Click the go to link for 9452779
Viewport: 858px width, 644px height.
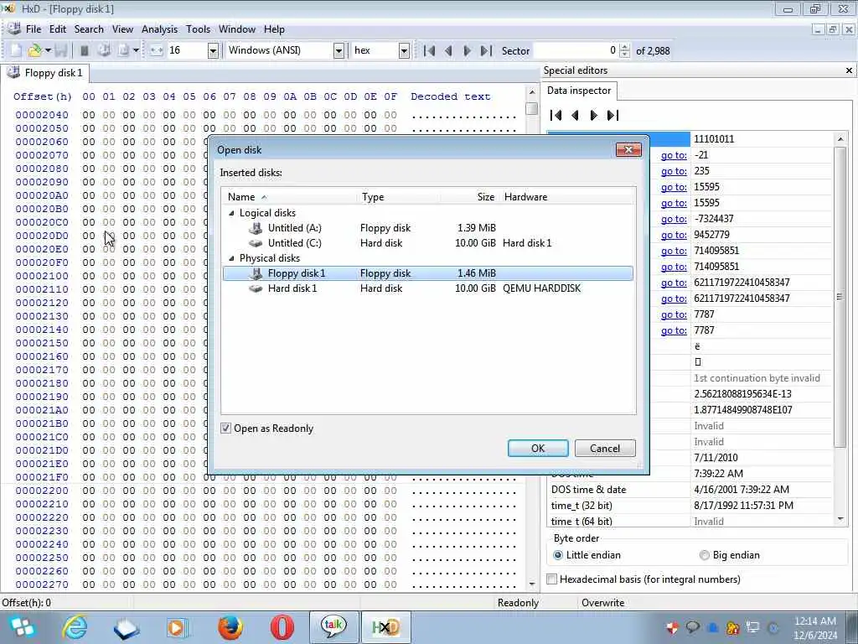pos(674,235)
